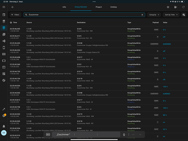Open the Terminal sidebar icon
188x141 pixels.
click(x=4, y=67)
